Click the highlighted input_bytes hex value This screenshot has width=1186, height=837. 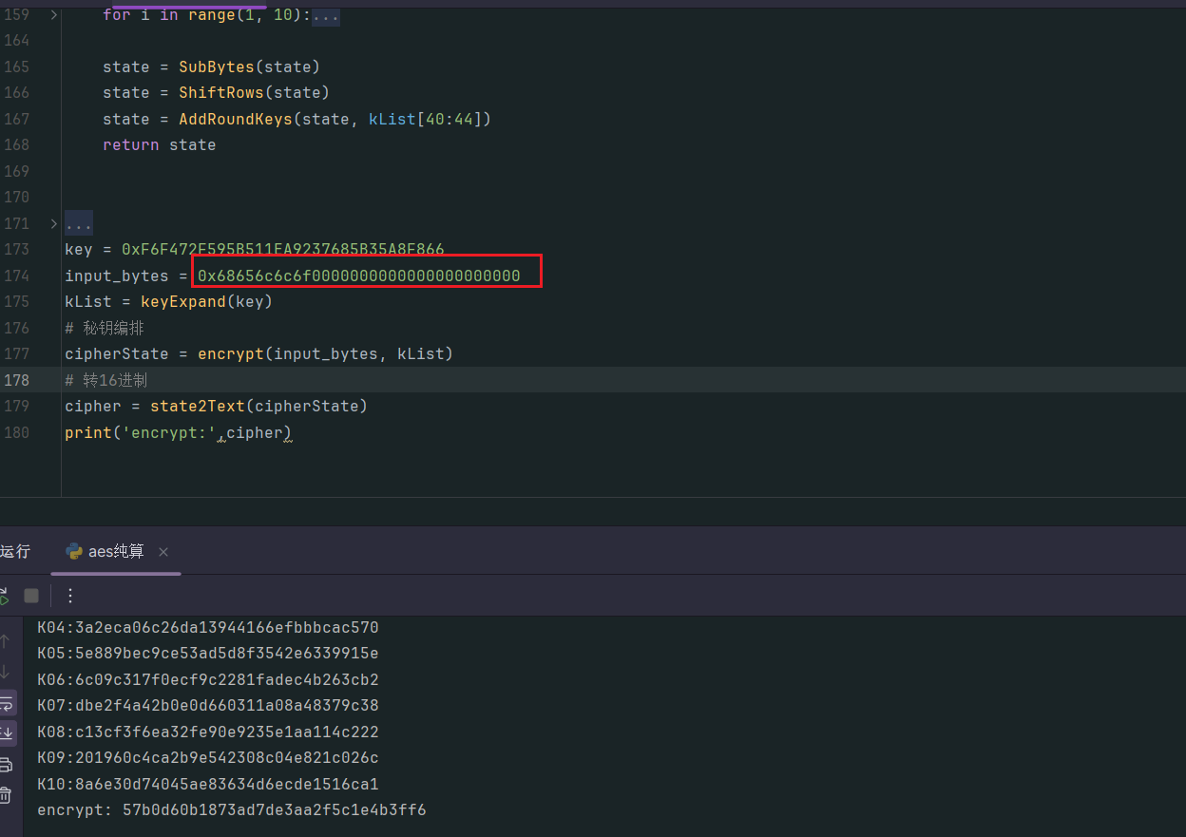point(359,276)
